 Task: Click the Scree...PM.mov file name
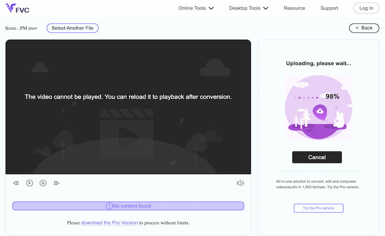click(21, 28)
